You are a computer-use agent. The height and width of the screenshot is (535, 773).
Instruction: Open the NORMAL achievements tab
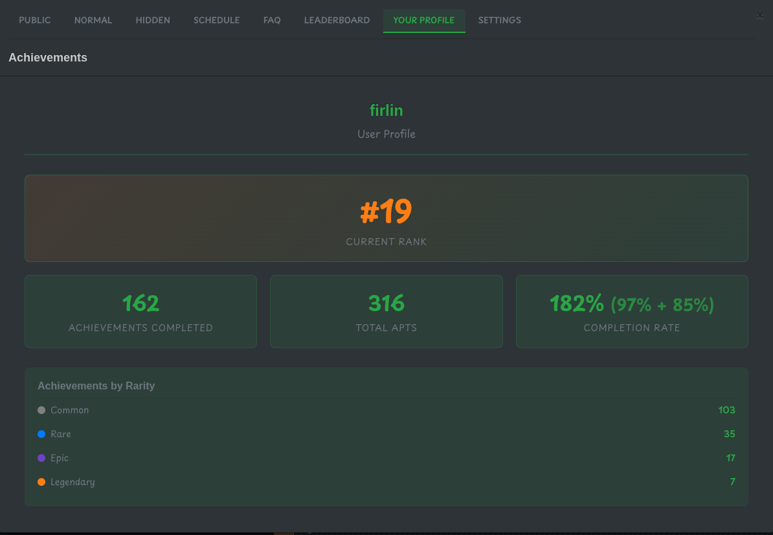click(93, 20)
